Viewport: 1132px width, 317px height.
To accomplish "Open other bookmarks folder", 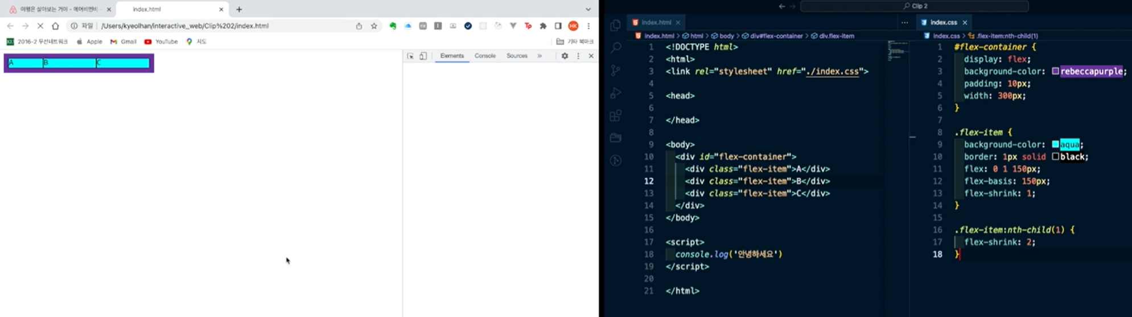I will (x=575, y=41).
